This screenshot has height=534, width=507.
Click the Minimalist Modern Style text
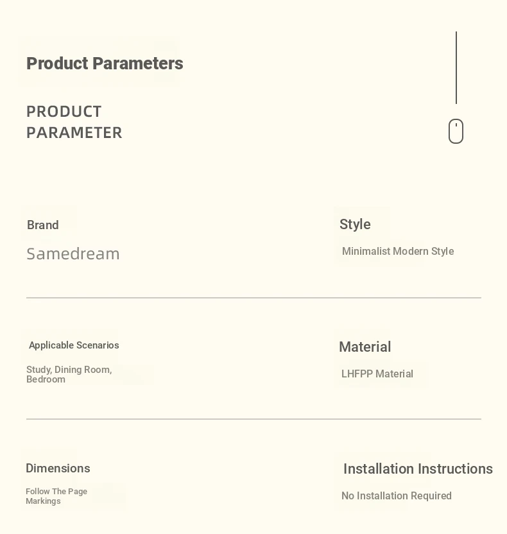coord(398,252)
